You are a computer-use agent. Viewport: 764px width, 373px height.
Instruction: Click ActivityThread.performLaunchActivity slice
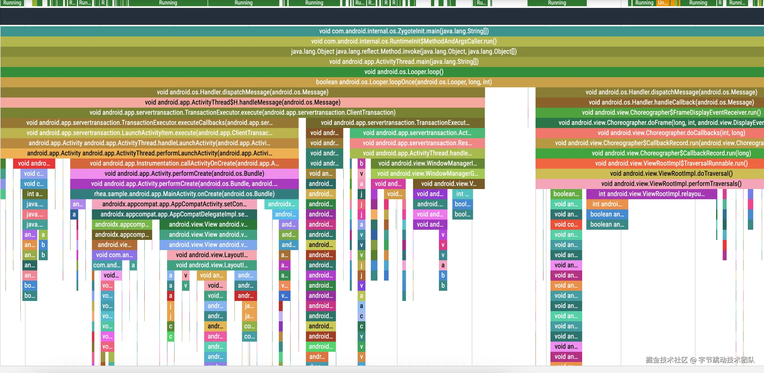coord(149,153)
